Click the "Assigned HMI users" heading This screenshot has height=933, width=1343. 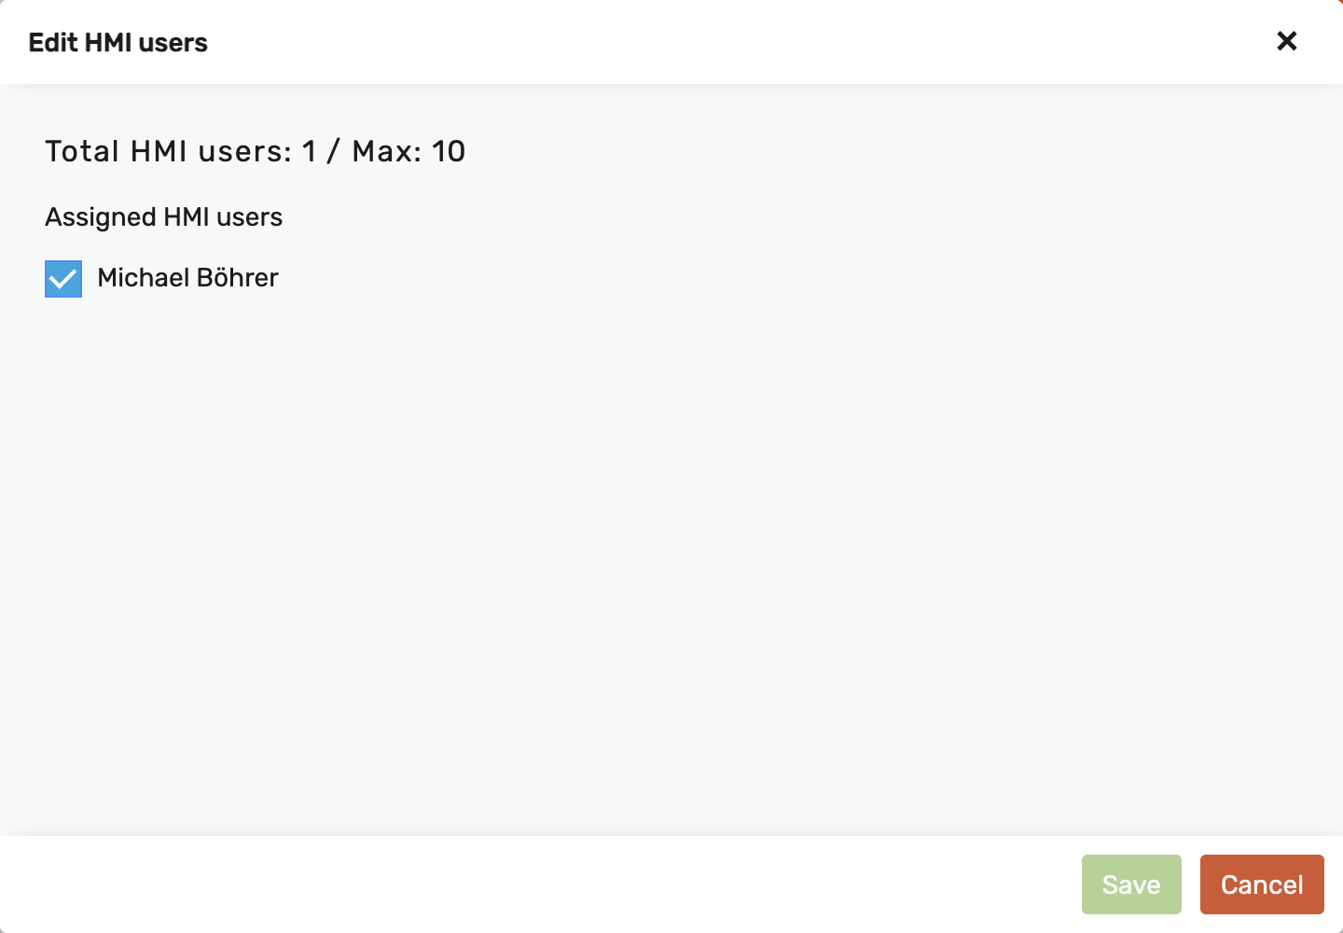click(x=164, y=217)
